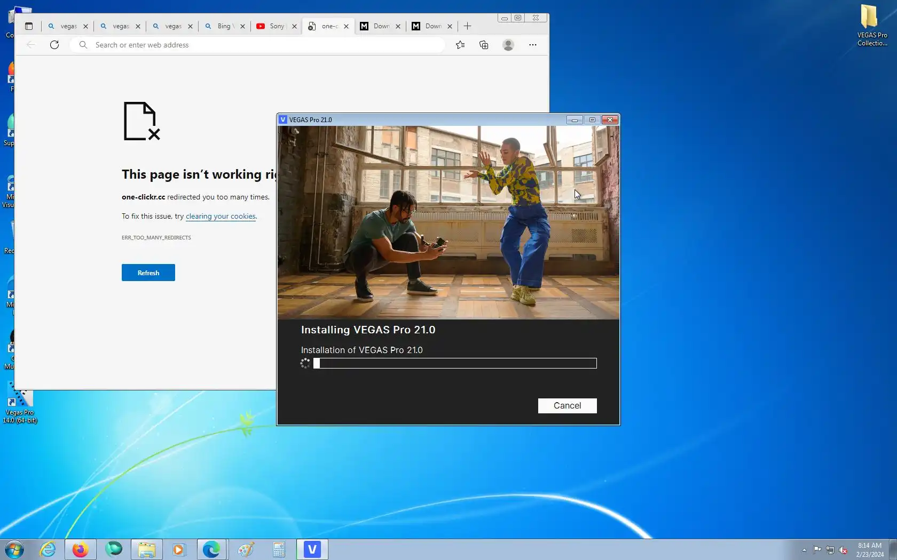
Task: Open Calculator from the taskbar
Action: [279, 549]
